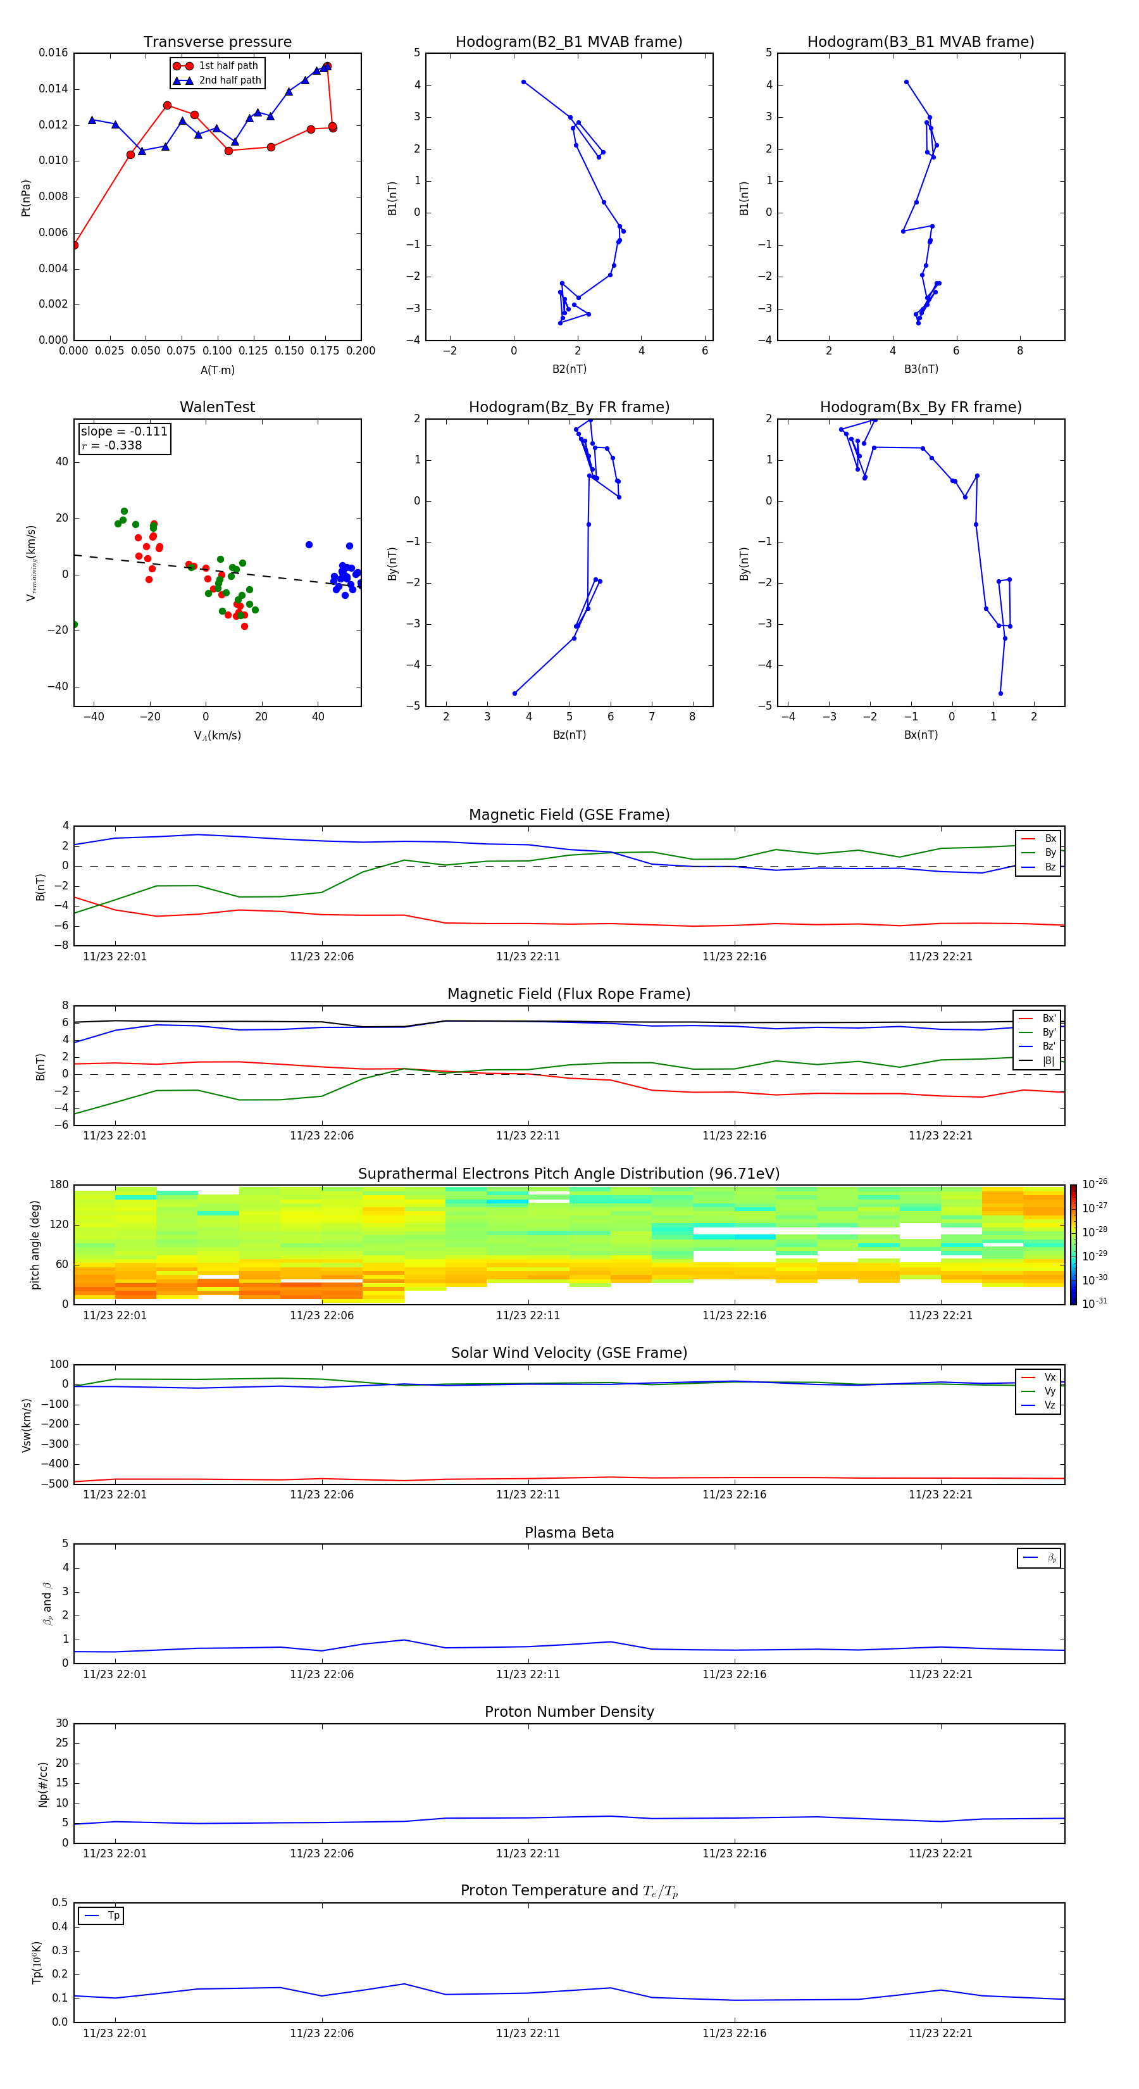The height and width of the screenshot is (2089, 1139).
Task: Click the "Magnetic Field (GSE Frame)" title
Action: click(569, 815)
